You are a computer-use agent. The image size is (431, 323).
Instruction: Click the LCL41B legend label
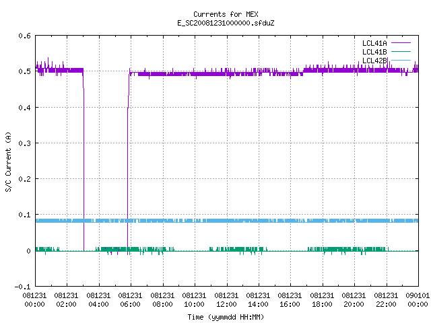[374, 52]
